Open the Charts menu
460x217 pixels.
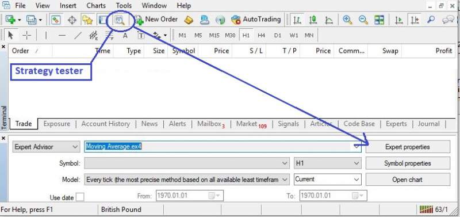click(x=96, y=5)
